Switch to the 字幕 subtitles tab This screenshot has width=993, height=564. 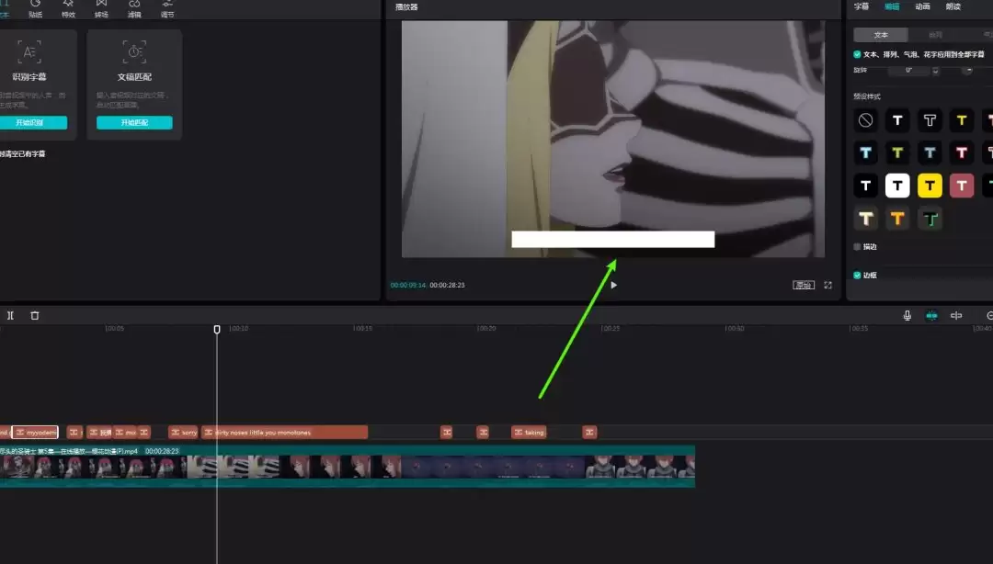tap(862, 6)
